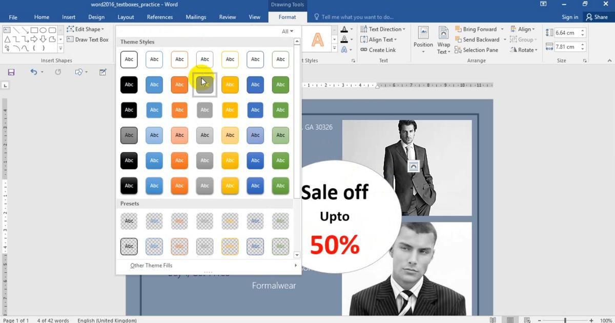Switch to the Mailings ribbon tab
The width and height of the screenshot is (615, 323).
point(196,16)
